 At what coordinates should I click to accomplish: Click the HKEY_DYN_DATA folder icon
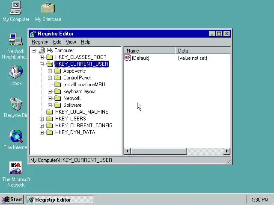50,132
